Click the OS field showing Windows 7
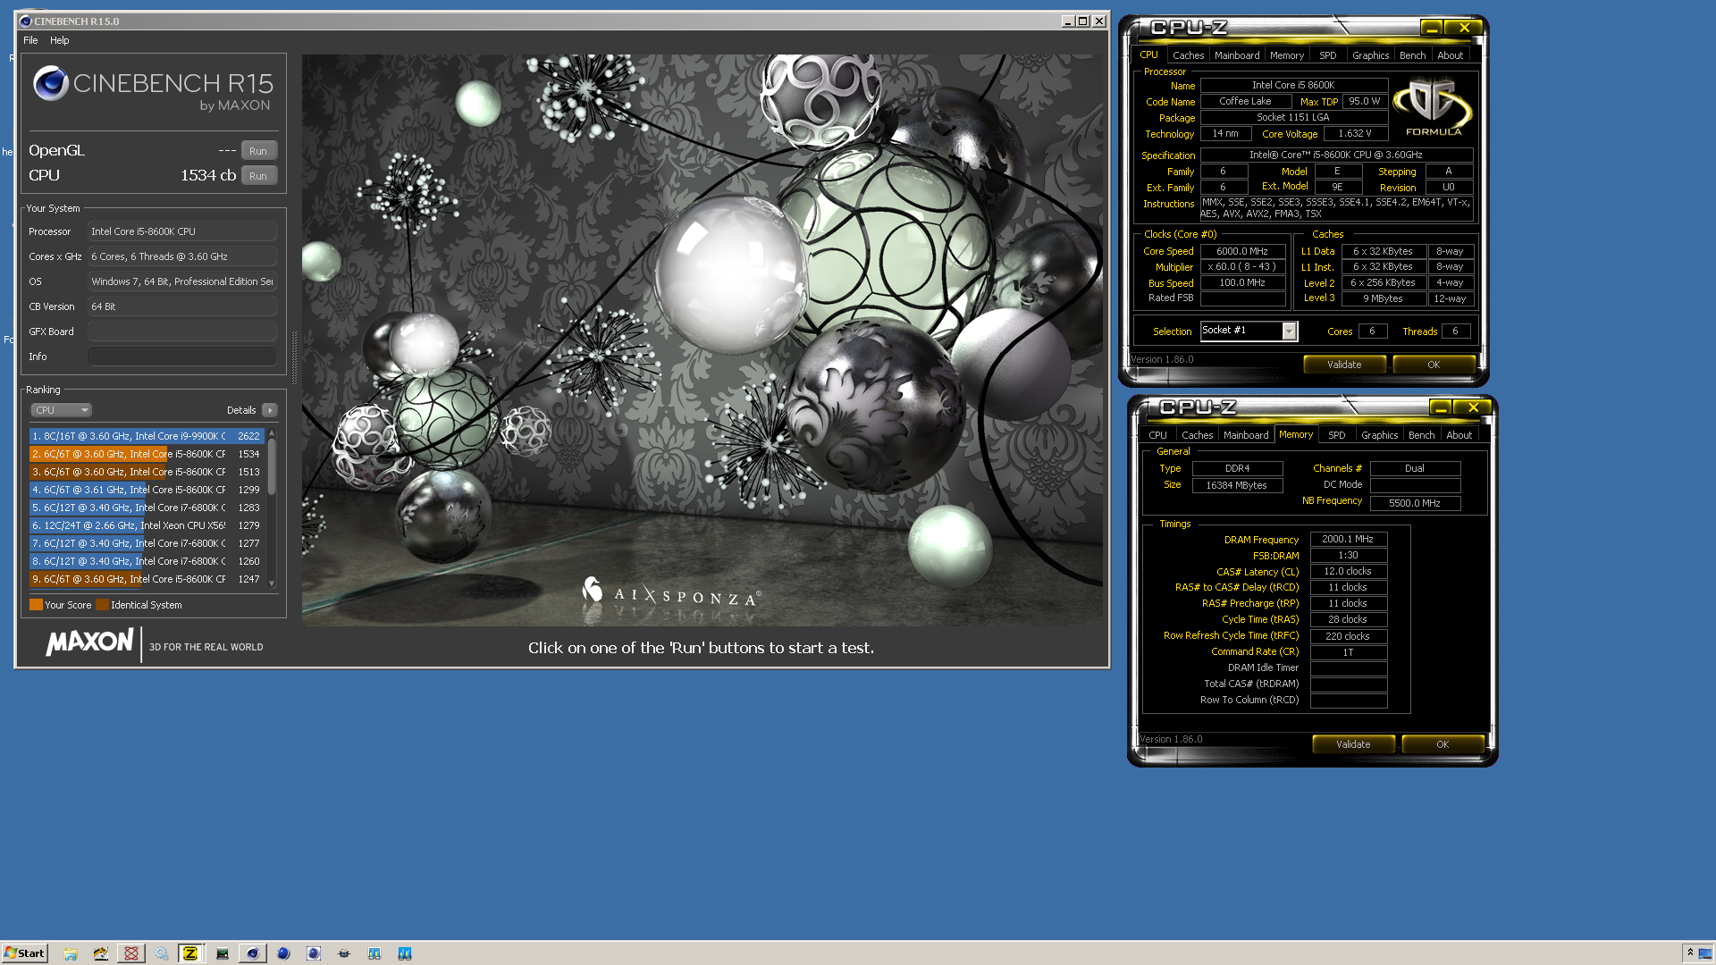1716x965 pixels. [x=182, y=281]
